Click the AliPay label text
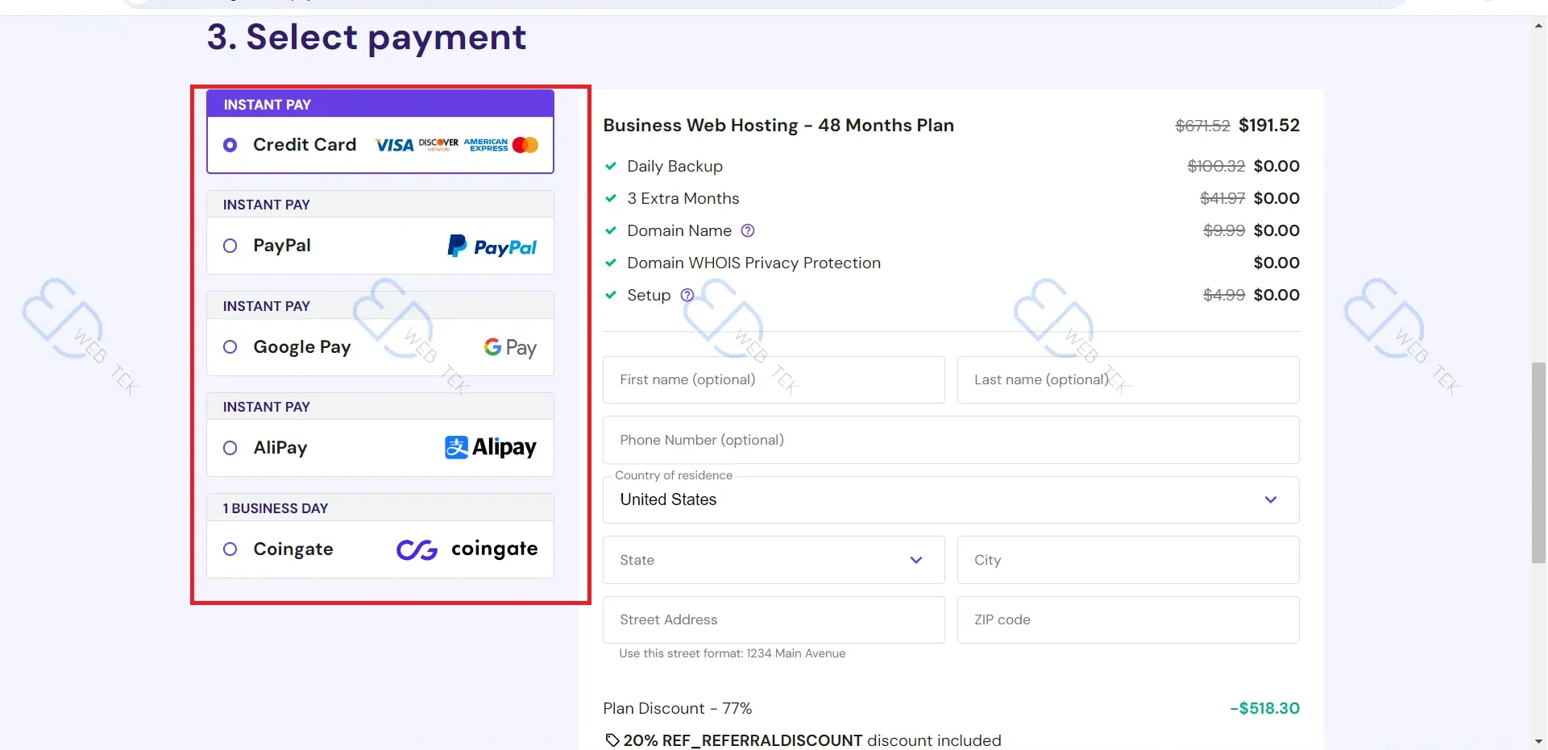Screen dimensions: 1548x750 pyautogui.click(x=280, y=448)
